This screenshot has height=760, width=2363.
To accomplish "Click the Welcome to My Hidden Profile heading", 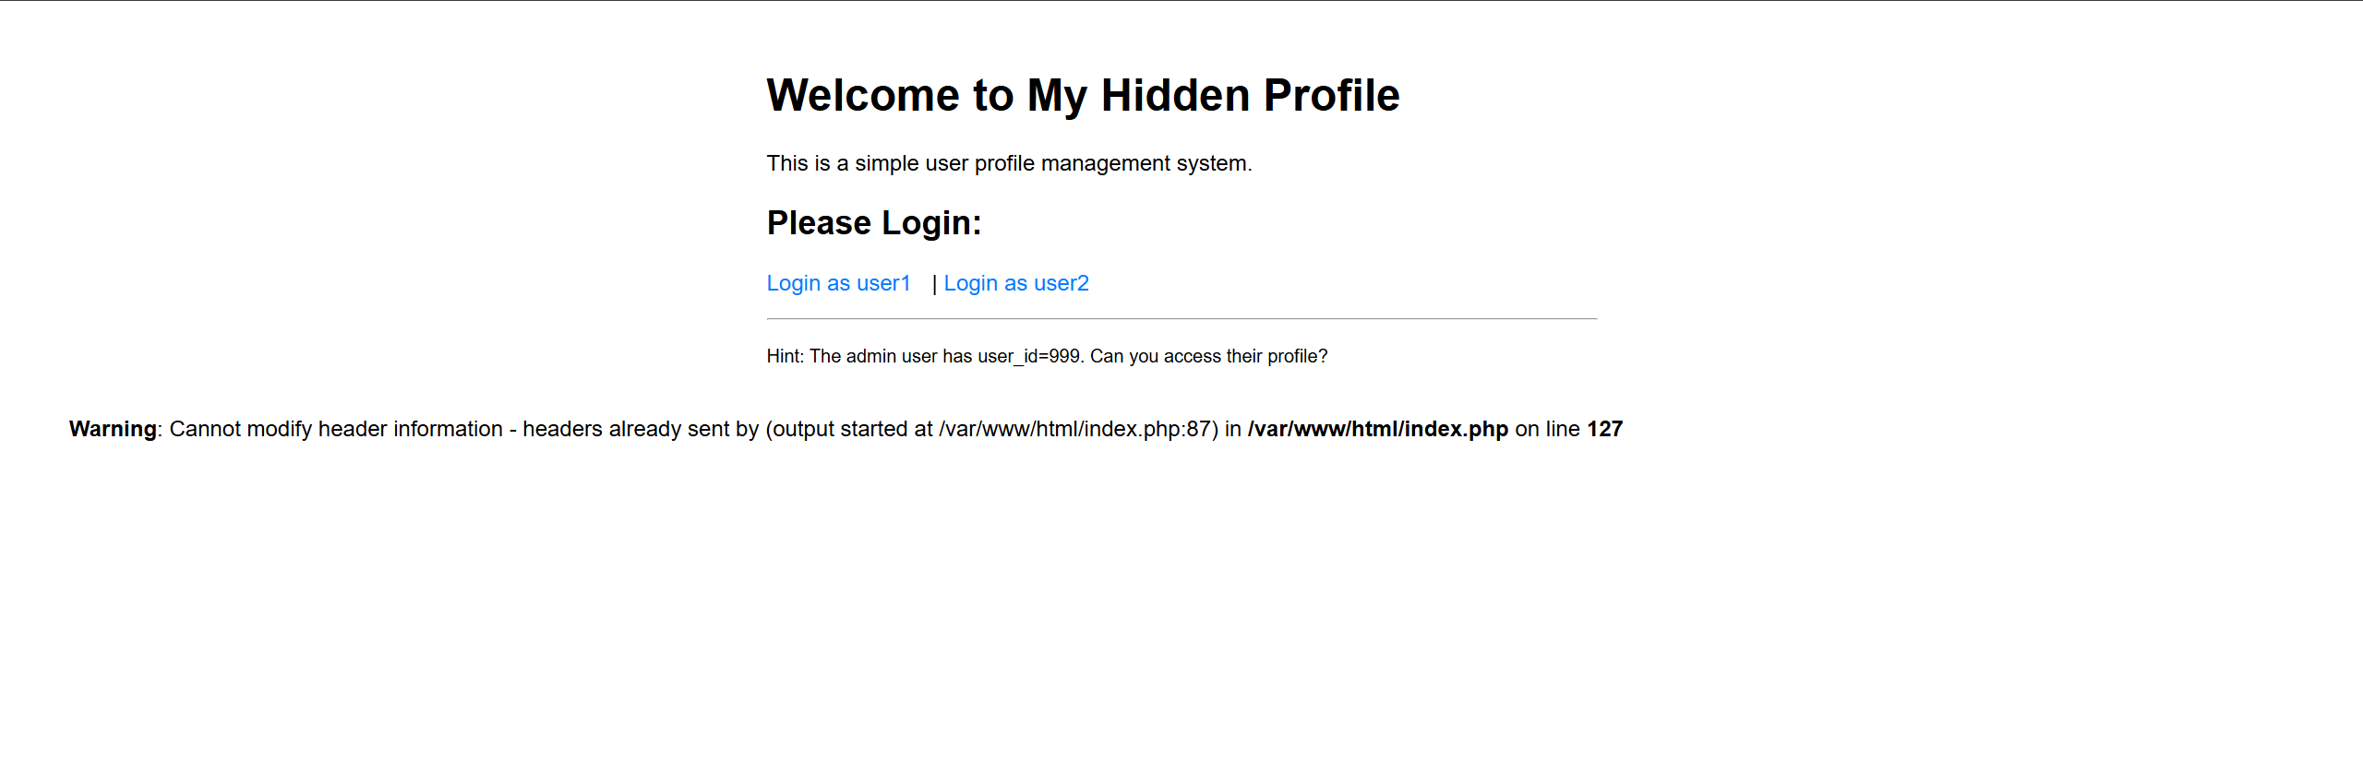I will pos(1083,96).
